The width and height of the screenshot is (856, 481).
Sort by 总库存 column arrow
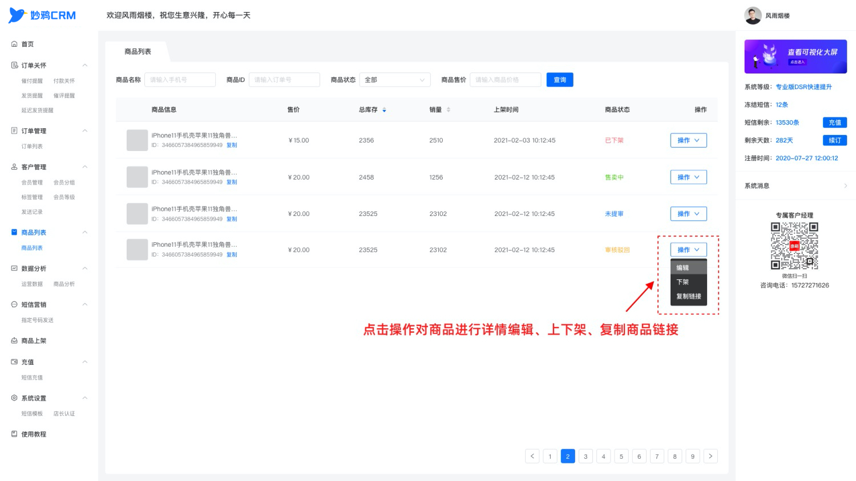click(384, 110)
